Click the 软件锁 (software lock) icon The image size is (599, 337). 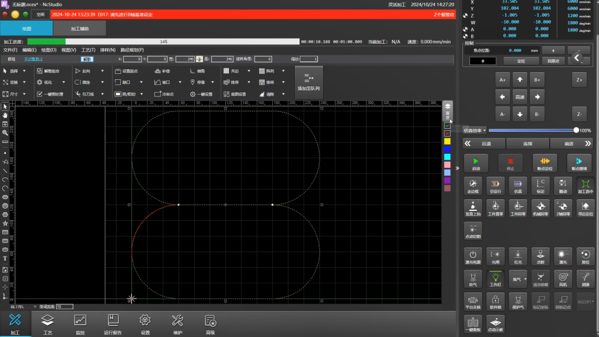[x=495, y=301]
